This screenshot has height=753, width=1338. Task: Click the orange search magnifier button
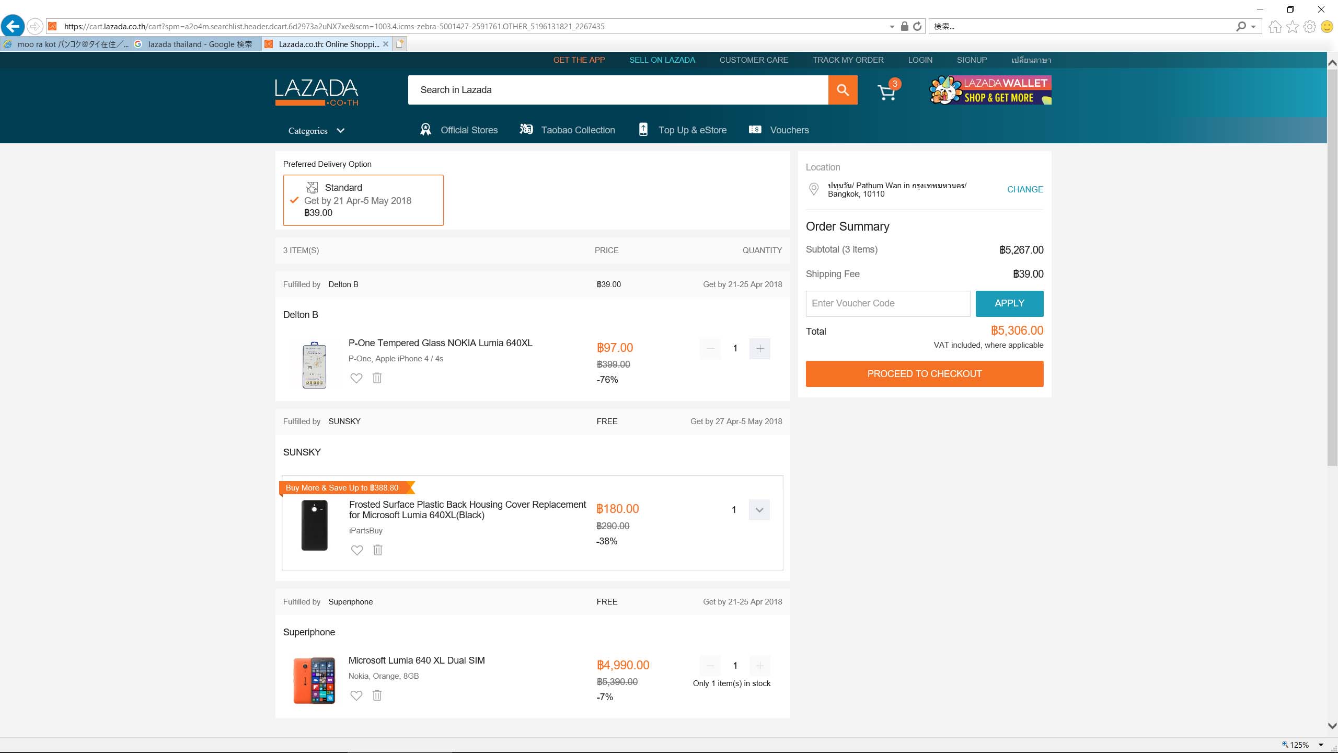(843, 90)
